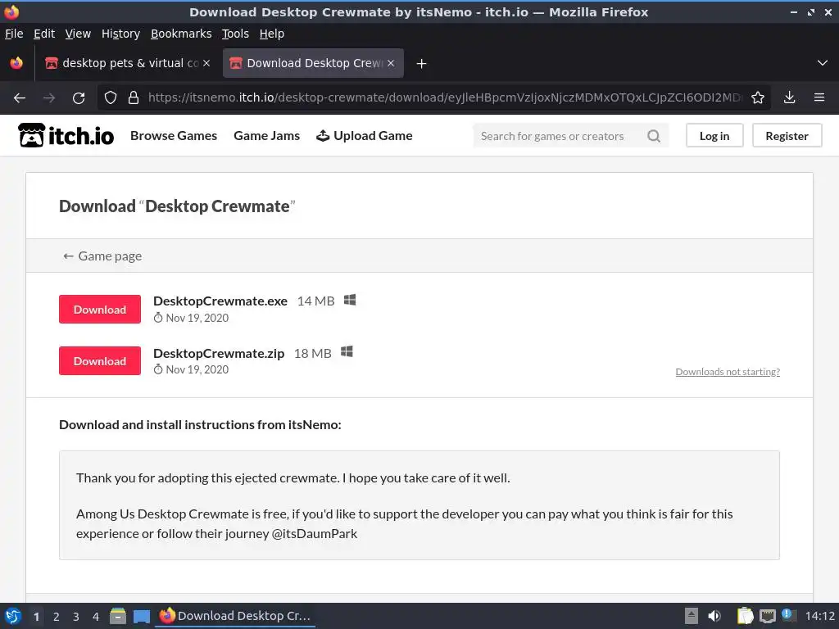Open the volume control tray icon

tap(714, 616)
